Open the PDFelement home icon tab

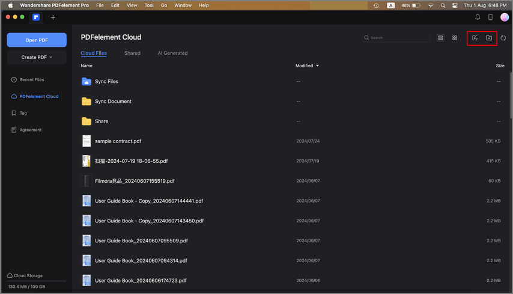pos(37,17)
